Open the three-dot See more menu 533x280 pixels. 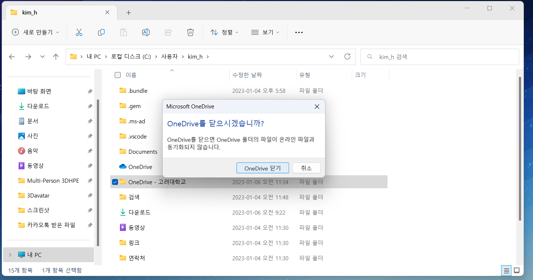coord(299,32)
